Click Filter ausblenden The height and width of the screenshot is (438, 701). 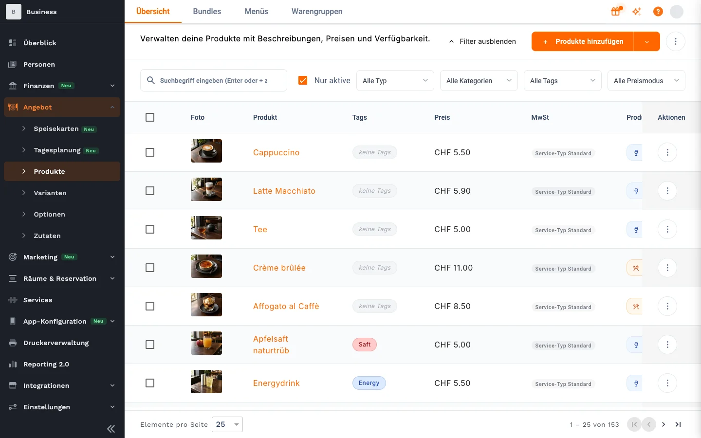coord(482,41)
